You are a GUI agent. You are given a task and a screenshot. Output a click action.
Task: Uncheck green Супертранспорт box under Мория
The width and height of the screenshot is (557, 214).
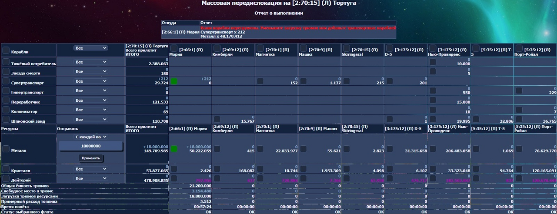tap(174, 81)
